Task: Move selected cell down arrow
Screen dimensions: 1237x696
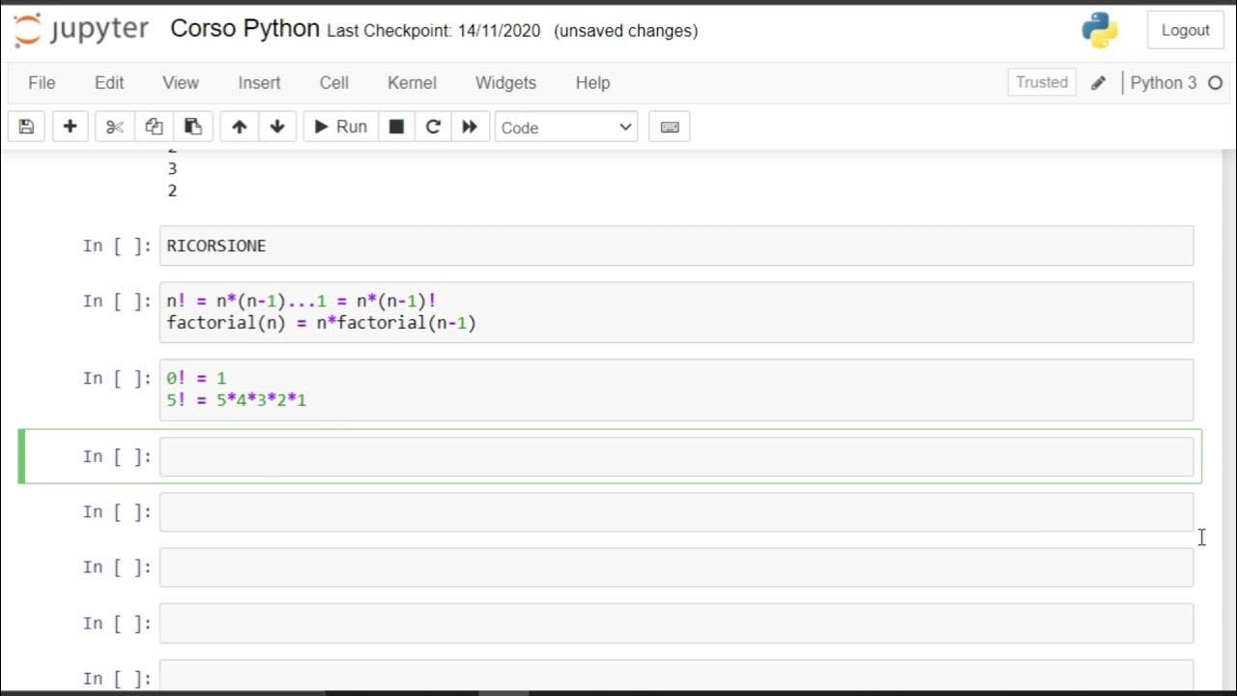Action: tap(277, 127)
